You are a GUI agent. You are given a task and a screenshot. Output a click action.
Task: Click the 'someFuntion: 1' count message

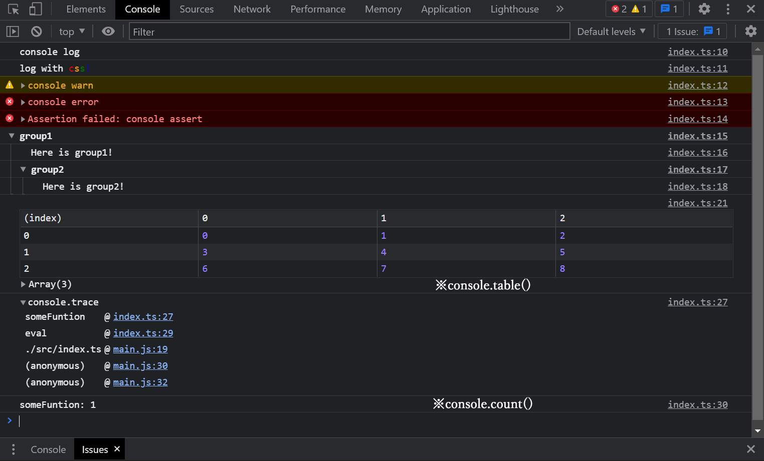(x=58, y=404)
